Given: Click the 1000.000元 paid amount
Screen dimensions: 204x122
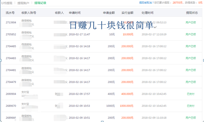Looking at the screenshot, I should pos(126,106).
